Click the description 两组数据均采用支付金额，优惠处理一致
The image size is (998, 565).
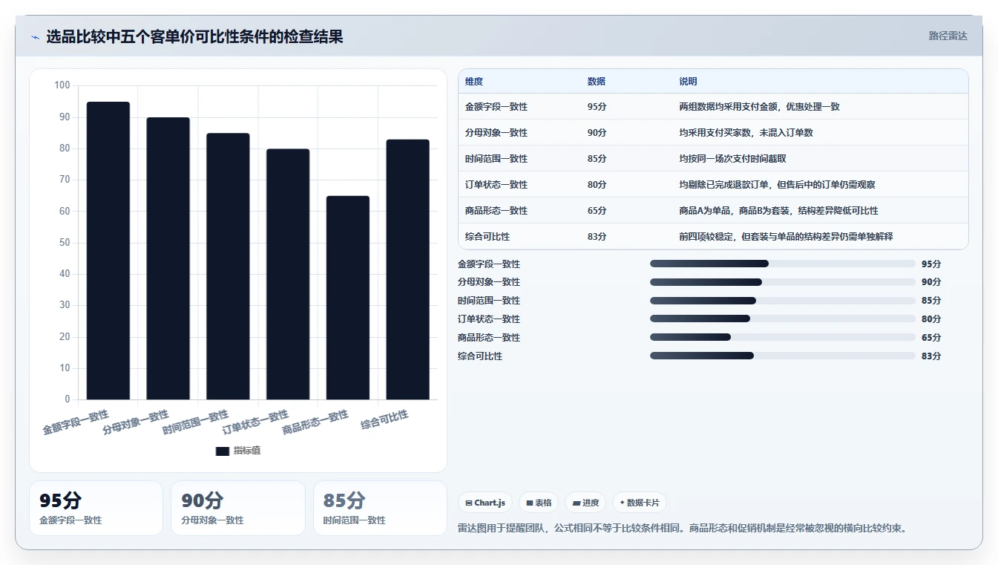point(759,107)
